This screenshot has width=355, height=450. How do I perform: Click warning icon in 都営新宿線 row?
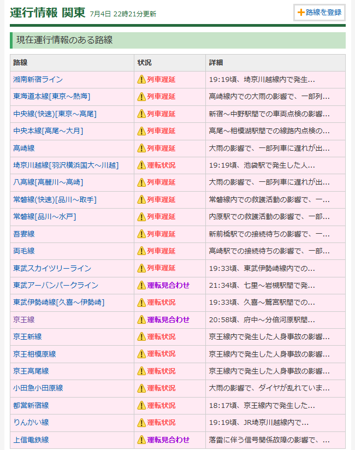coord(141,405)
